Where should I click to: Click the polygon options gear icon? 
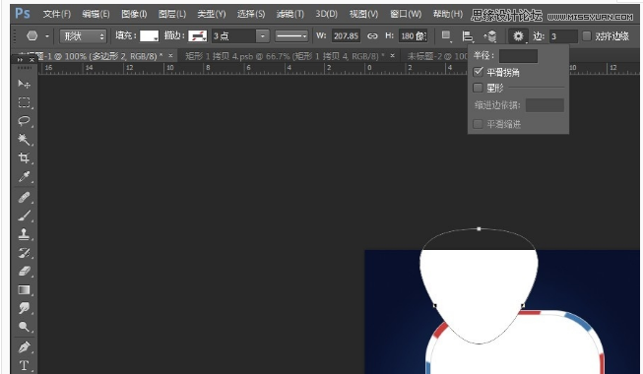[518, 36]
